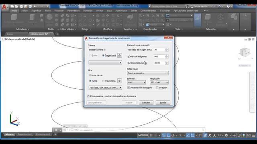The image size is (257, 144).
Task: Click the Open file quick access icon
Action: [16, 6]
